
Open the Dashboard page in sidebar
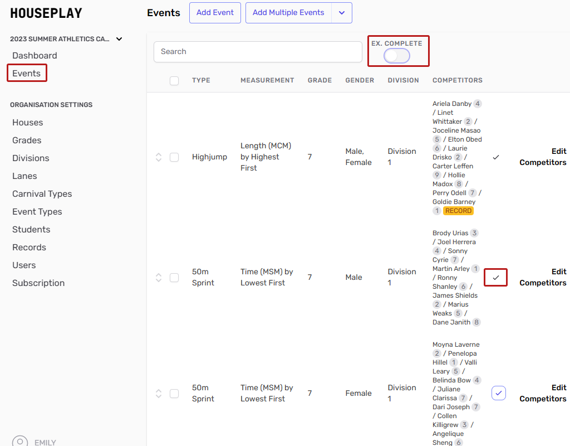[35, 56]
